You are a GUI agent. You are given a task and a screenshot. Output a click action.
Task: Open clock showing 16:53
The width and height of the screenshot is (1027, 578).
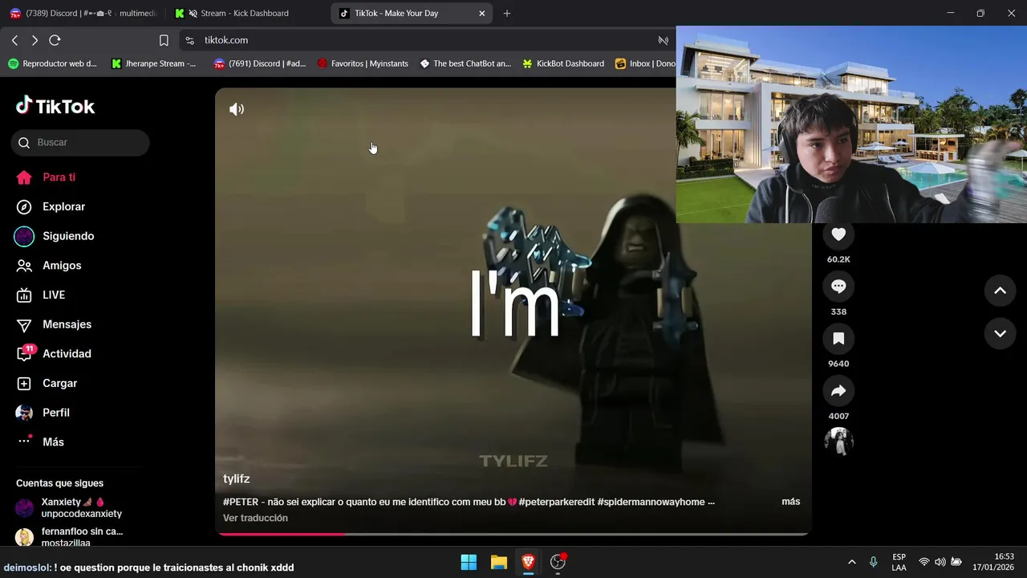pos(993,562)
